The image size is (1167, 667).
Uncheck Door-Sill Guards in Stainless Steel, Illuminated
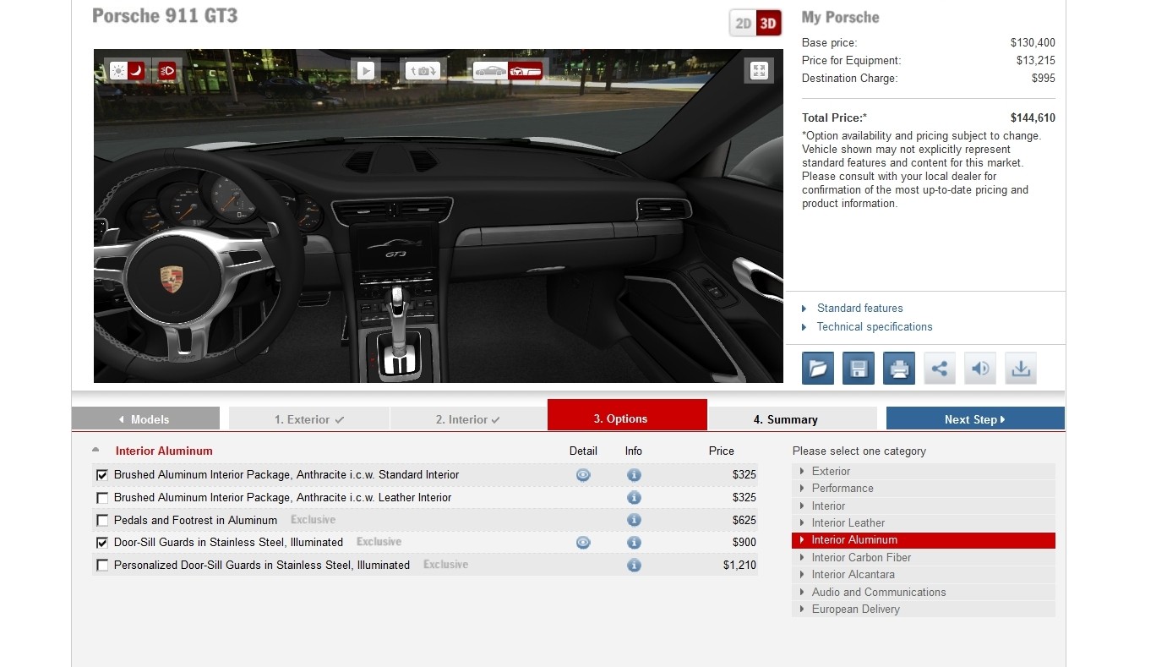tap(102, 543)
